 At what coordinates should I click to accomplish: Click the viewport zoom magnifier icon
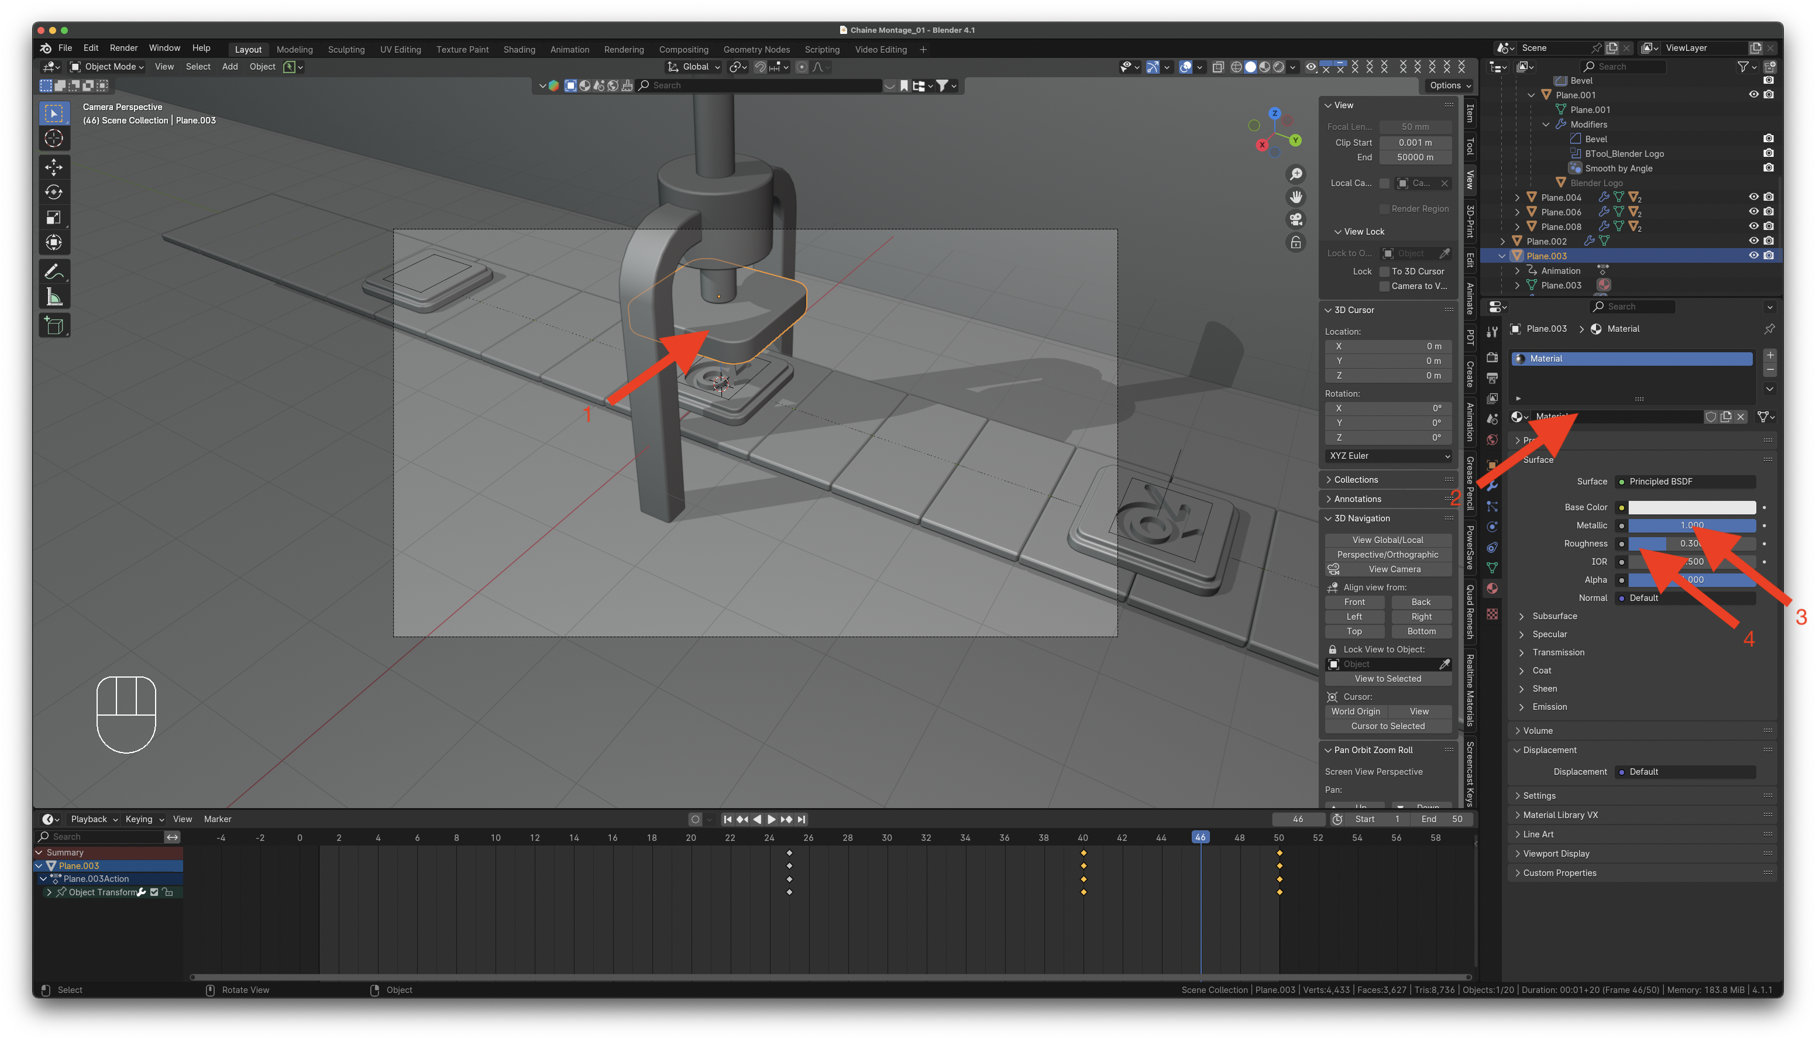pos(1295,174)
